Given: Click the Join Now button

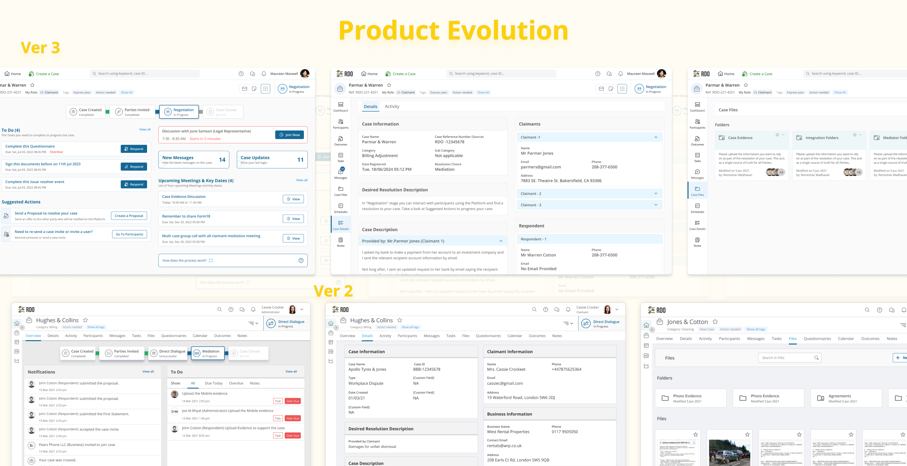Looking at the screenshot, I should 289,135.
